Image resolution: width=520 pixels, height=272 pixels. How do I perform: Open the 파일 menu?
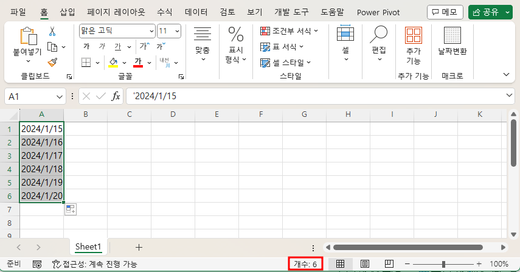click(x=18, y=12)
